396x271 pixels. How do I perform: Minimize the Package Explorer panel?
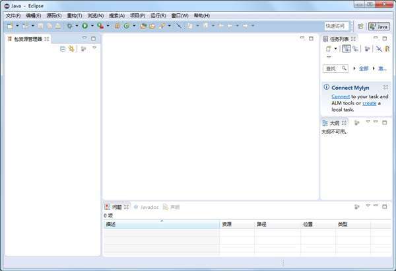tap(84, 38)
